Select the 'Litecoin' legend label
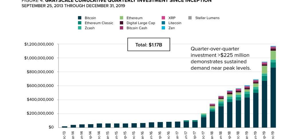The width and height of the screenshot is (283, 139). tap(175, 23)
